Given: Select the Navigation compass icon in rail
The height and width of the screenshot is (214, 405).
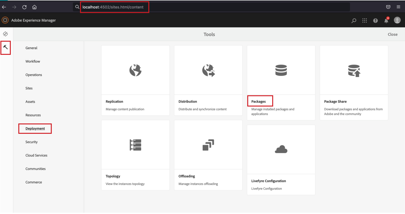Looking at the screenshot, I should [5, 34].
